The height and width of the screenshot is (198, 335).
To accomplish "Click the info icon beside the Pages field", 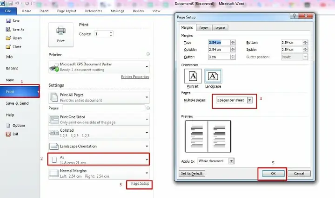I will (x=148, y=108).
